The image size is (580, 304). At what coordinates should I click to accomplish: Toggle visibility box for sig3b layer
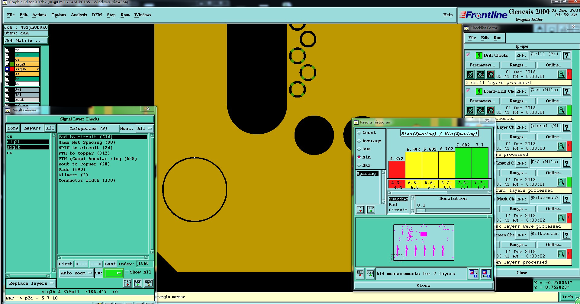pos(7,69)
